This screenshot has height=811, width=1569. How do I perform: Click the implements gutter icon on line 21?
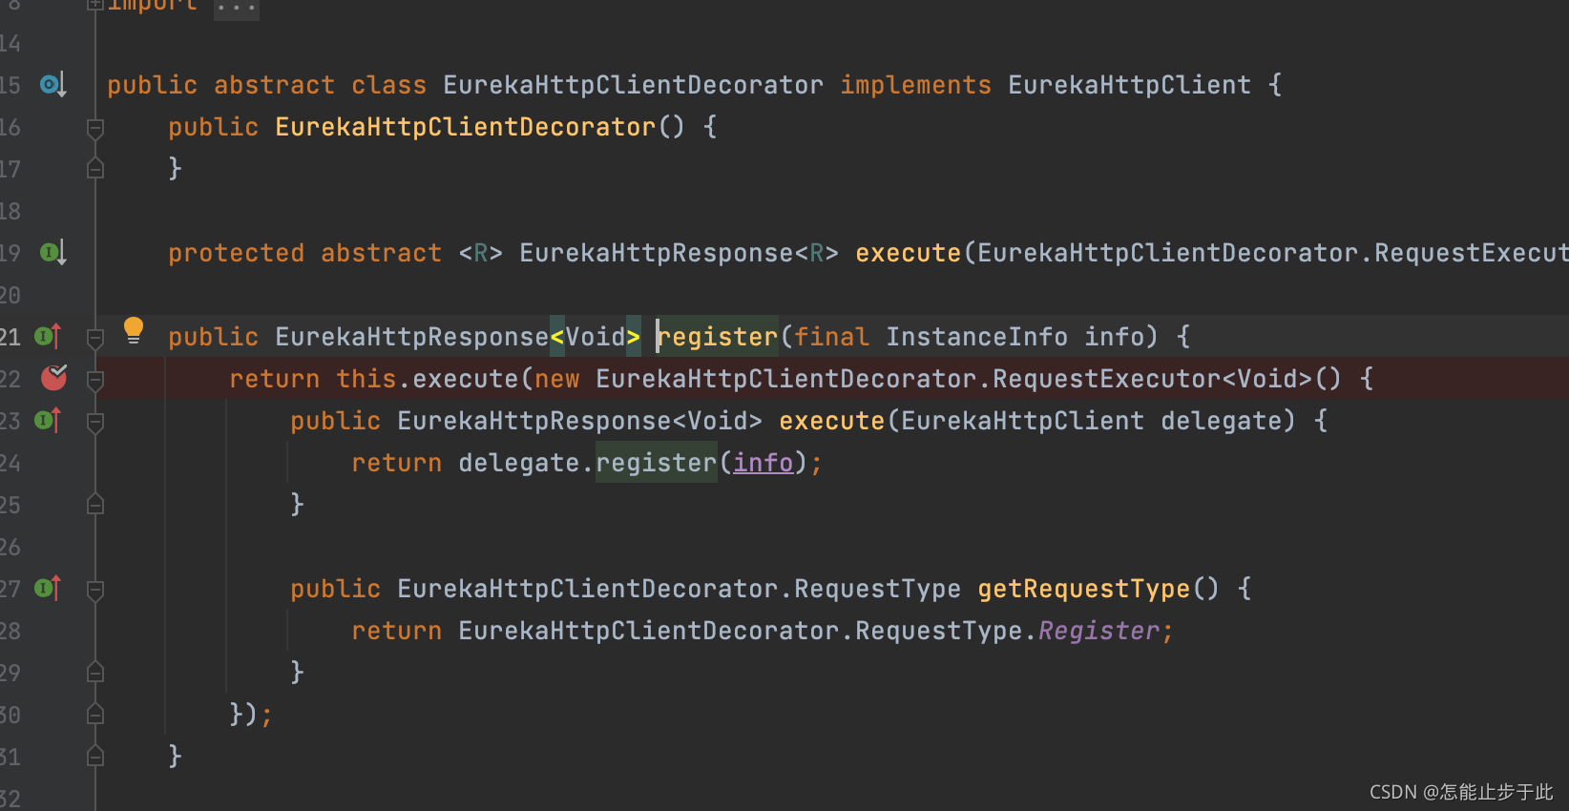(x=48, y=336)
